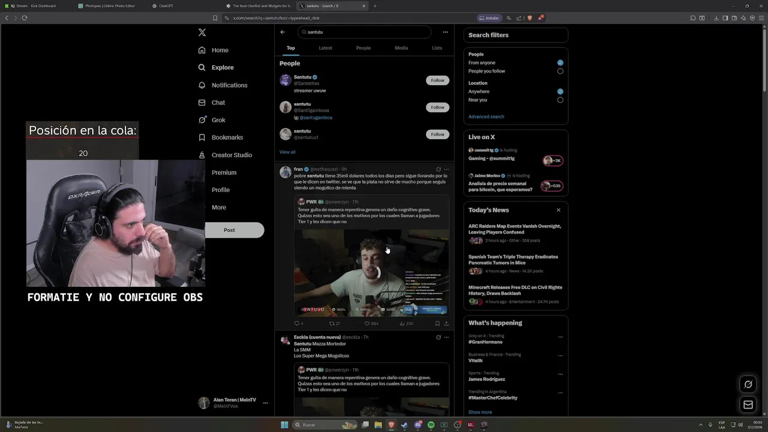Open Home from X sidebar
The width and height of the screenshot is (768, 432).
pyautogui.click(x=214, y=50)
